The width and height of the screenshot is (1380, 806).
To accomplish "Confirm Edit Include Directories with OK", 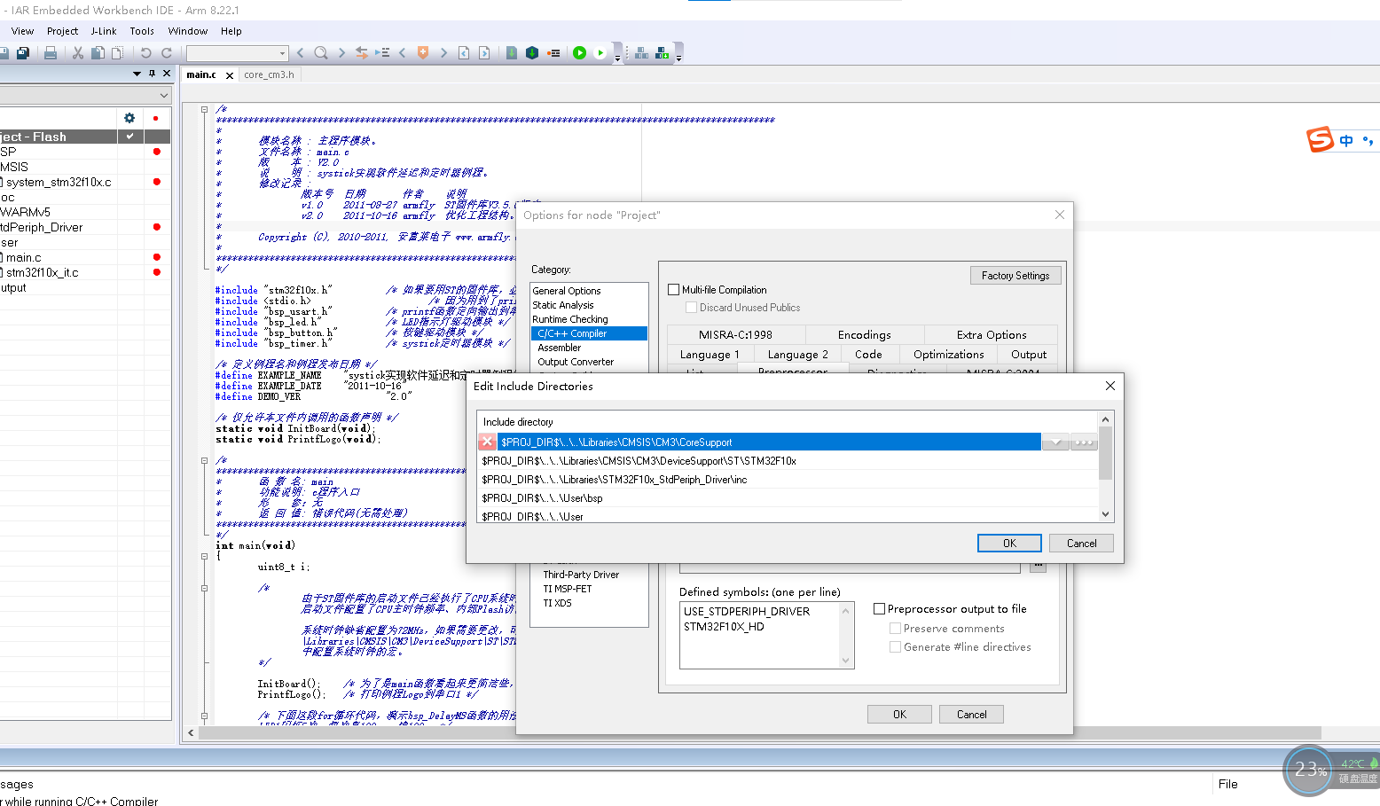I will click(x=1008, y=543).
